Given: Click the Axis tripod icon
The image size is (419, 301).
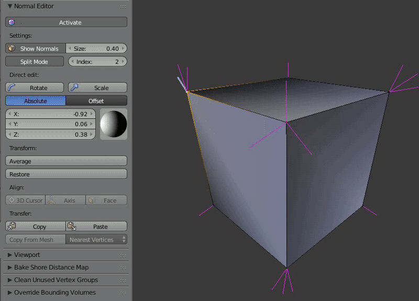Looking at the screenshot, I should [x=51, y=200].
